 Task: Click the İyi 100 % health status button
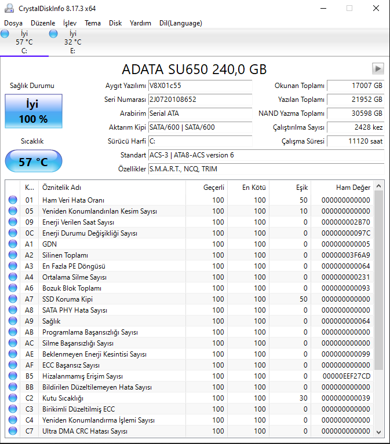(34, 111)
